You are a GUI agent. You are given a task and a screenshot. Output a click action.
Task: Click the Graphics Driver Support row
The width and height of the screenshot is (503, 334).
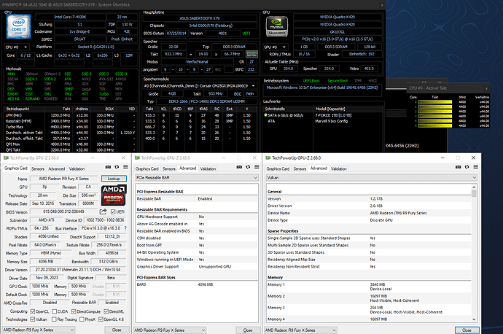pyautogui.click(x=197, y=267)
